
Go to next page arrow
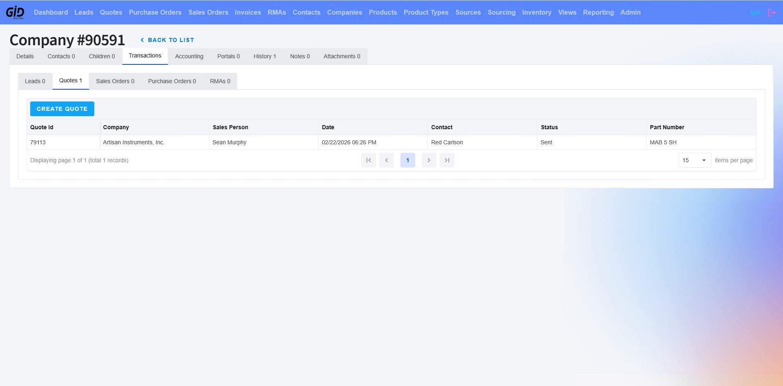[x=429, y=160]
